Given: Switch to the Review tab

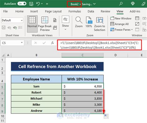Looking at the screenshot, I should 105,11.
